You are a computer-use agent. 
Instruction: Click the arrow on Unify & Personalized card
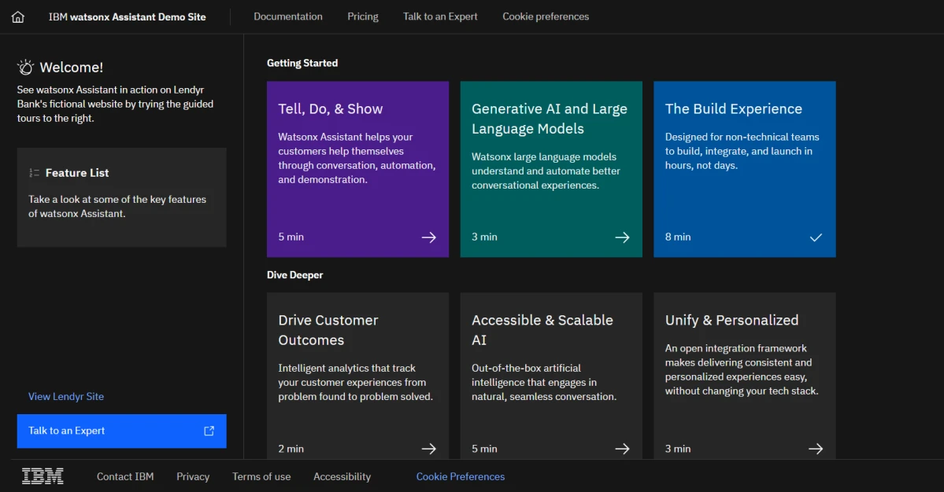816,449
